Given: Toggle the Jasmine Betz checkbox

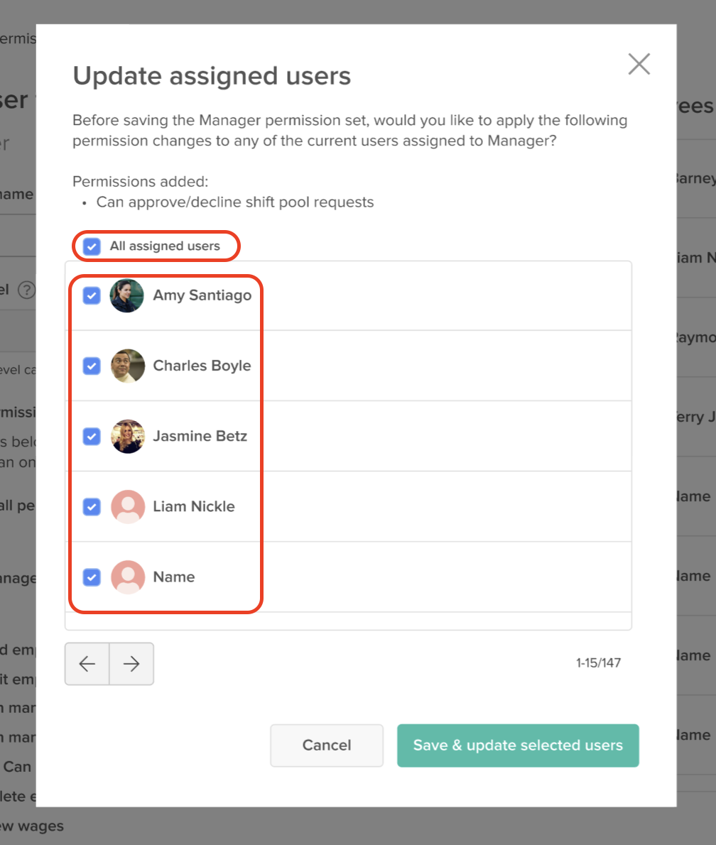Looking at the screenshot, I should tap(92, 436).
